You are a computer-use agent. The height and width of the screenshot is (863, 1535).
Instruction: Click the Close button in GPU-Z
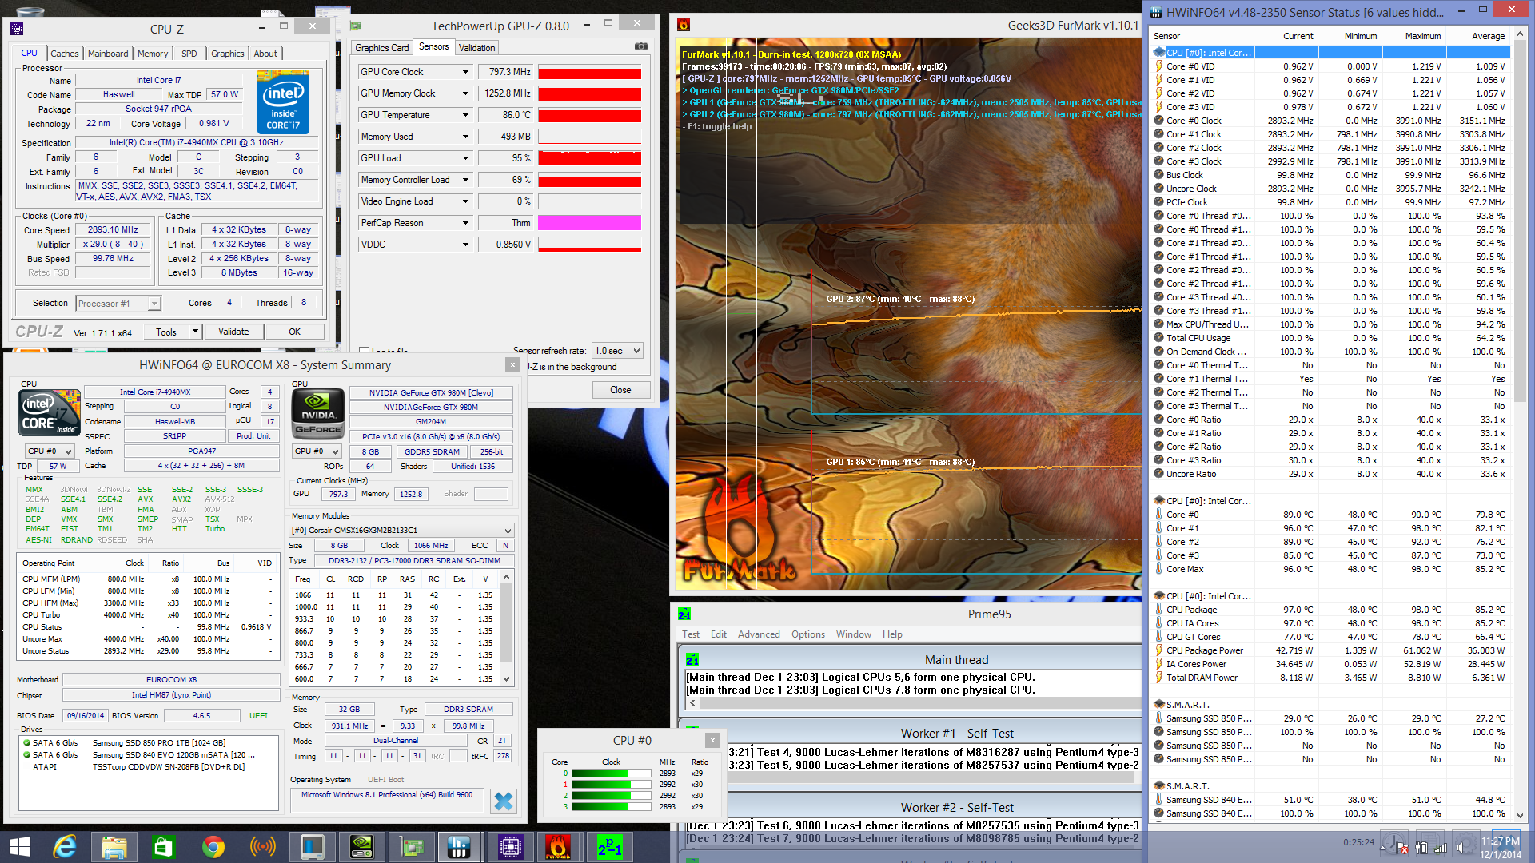click(620, 390)
